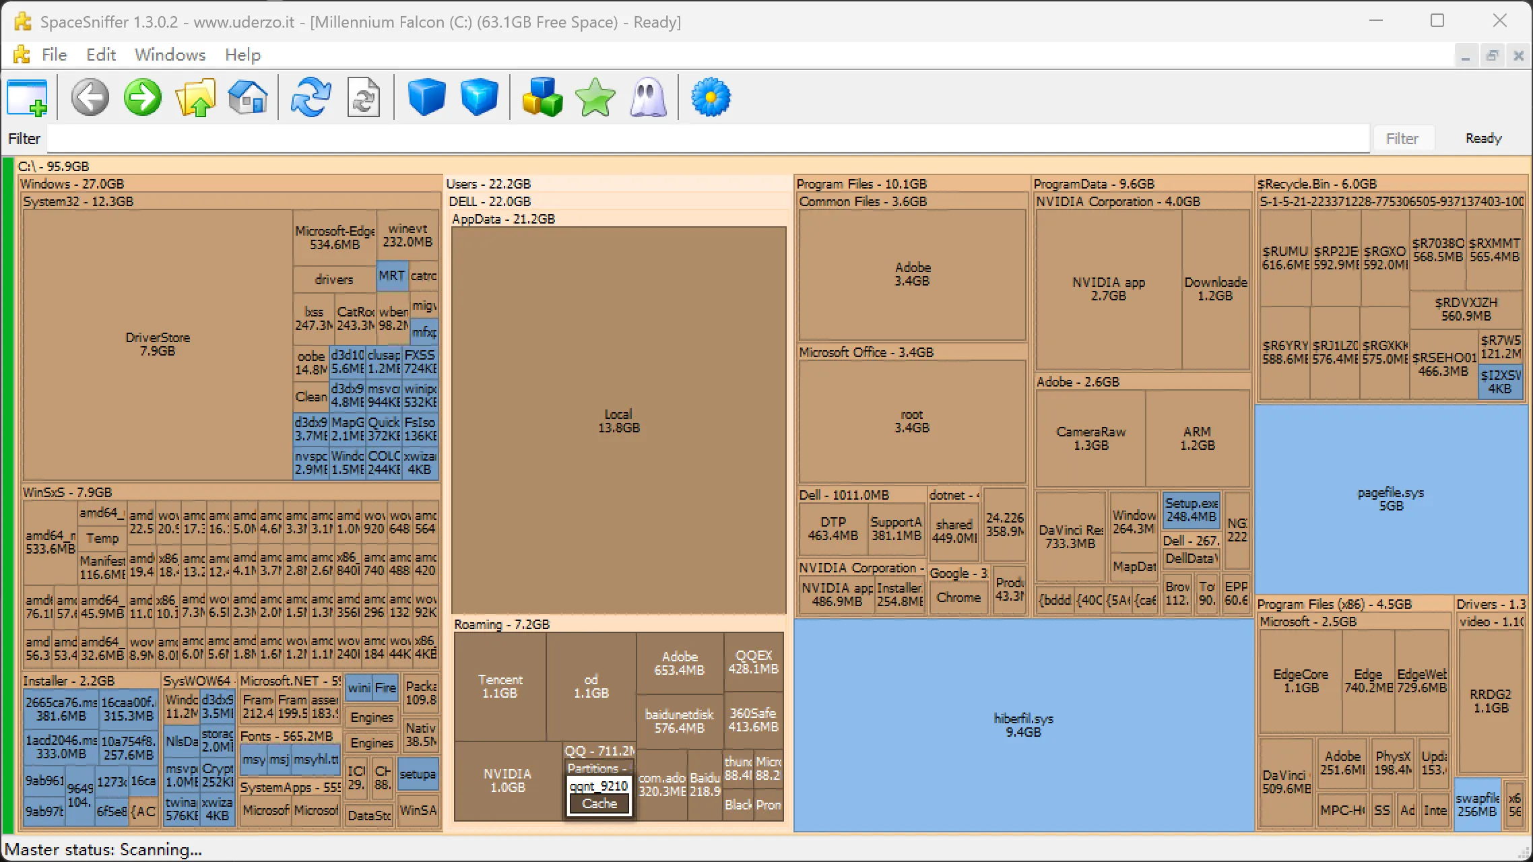The height and width of the screenshot is (862, 1533).
Task: Click the $RUMU 616.6MB recycle bin block
Action: pos(1285,258)
